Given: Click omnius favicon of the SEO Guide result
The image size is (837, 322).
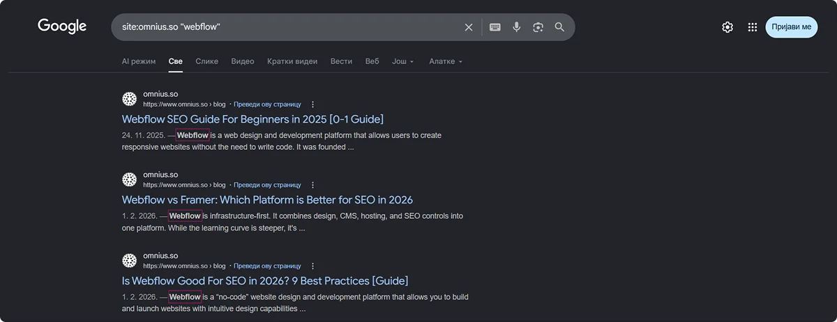Looking at the screenshot, I should coord(129,98).
